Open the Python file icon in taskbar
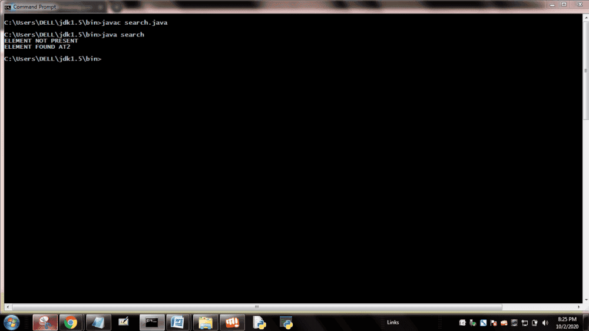The height and width of the screenshot is (331, 589). tap(259, 322)
